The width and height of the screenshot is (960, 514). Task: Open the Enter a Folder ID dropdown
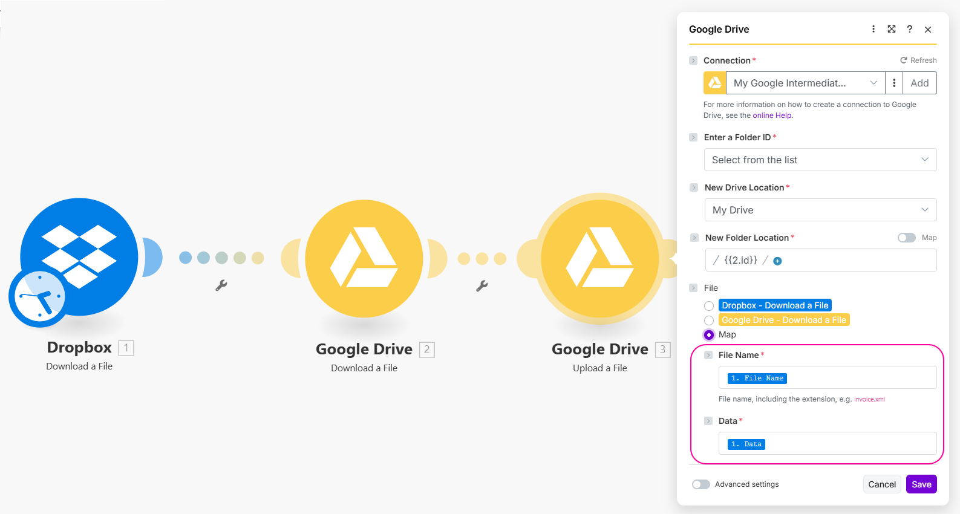pos(820,160)
